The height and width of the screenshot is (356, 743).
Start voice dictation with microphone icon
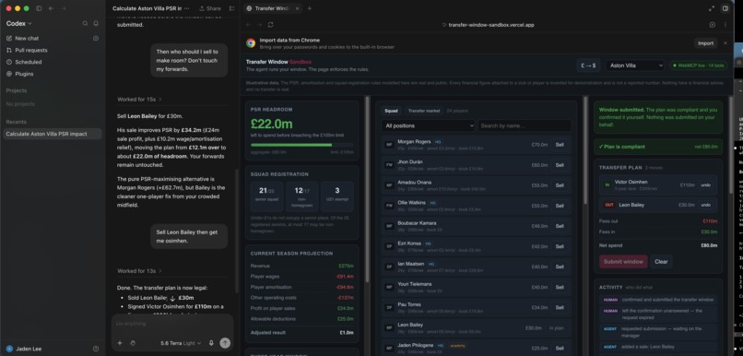tap(211, 343)
